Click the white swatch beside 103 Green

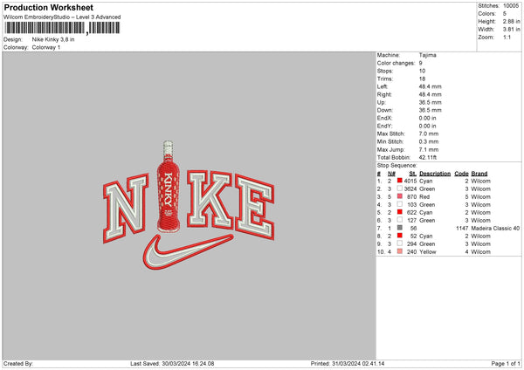click(400, 204)
